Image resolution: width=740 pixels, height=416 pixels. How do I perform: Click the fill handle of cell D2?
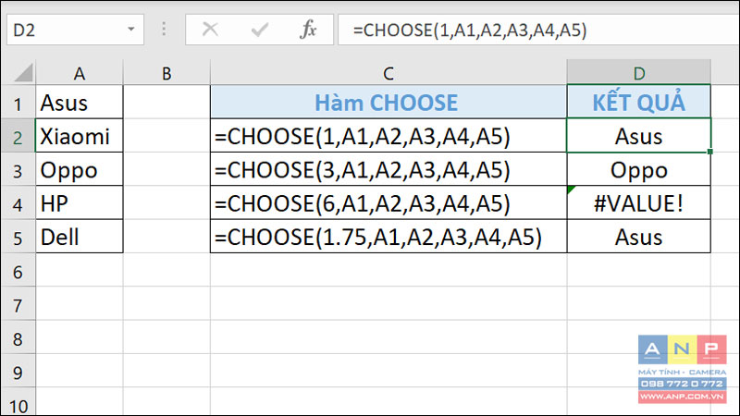[709, 152]
